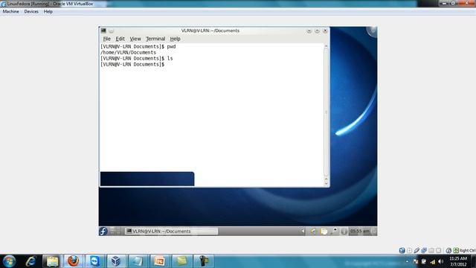Expand hidden tray icons arrow in KDE panel
Image resolution: width=476 pixels, height=268 pixels.
[303, 232]
